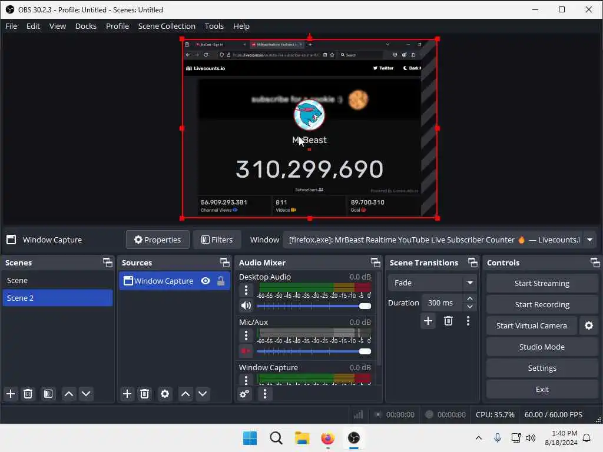The height and width of the screenshot is (452, 603).
Task: Open source Properties button
Action: coord(158,240)
